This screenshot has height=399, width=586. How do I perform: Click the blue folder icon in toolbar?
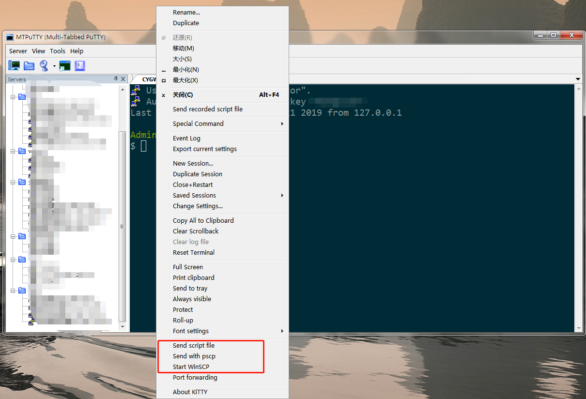click(29, 66)
